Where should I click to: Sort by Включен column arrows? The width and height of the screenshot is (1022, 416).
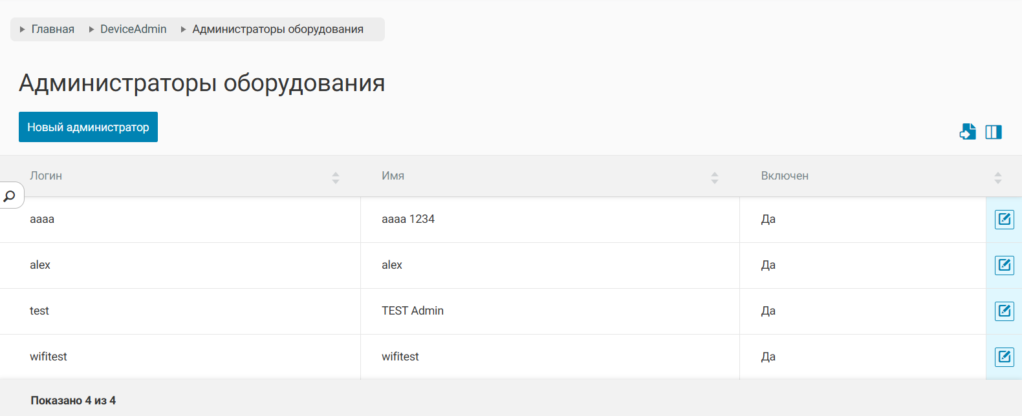tap(998, 178)
